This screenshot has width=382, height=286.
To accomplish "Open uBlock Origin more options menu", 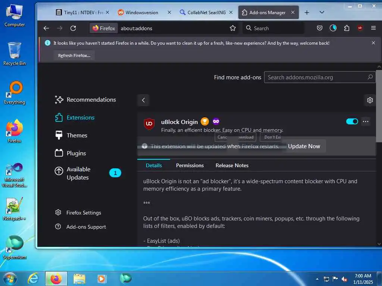I will pos(366,121).
